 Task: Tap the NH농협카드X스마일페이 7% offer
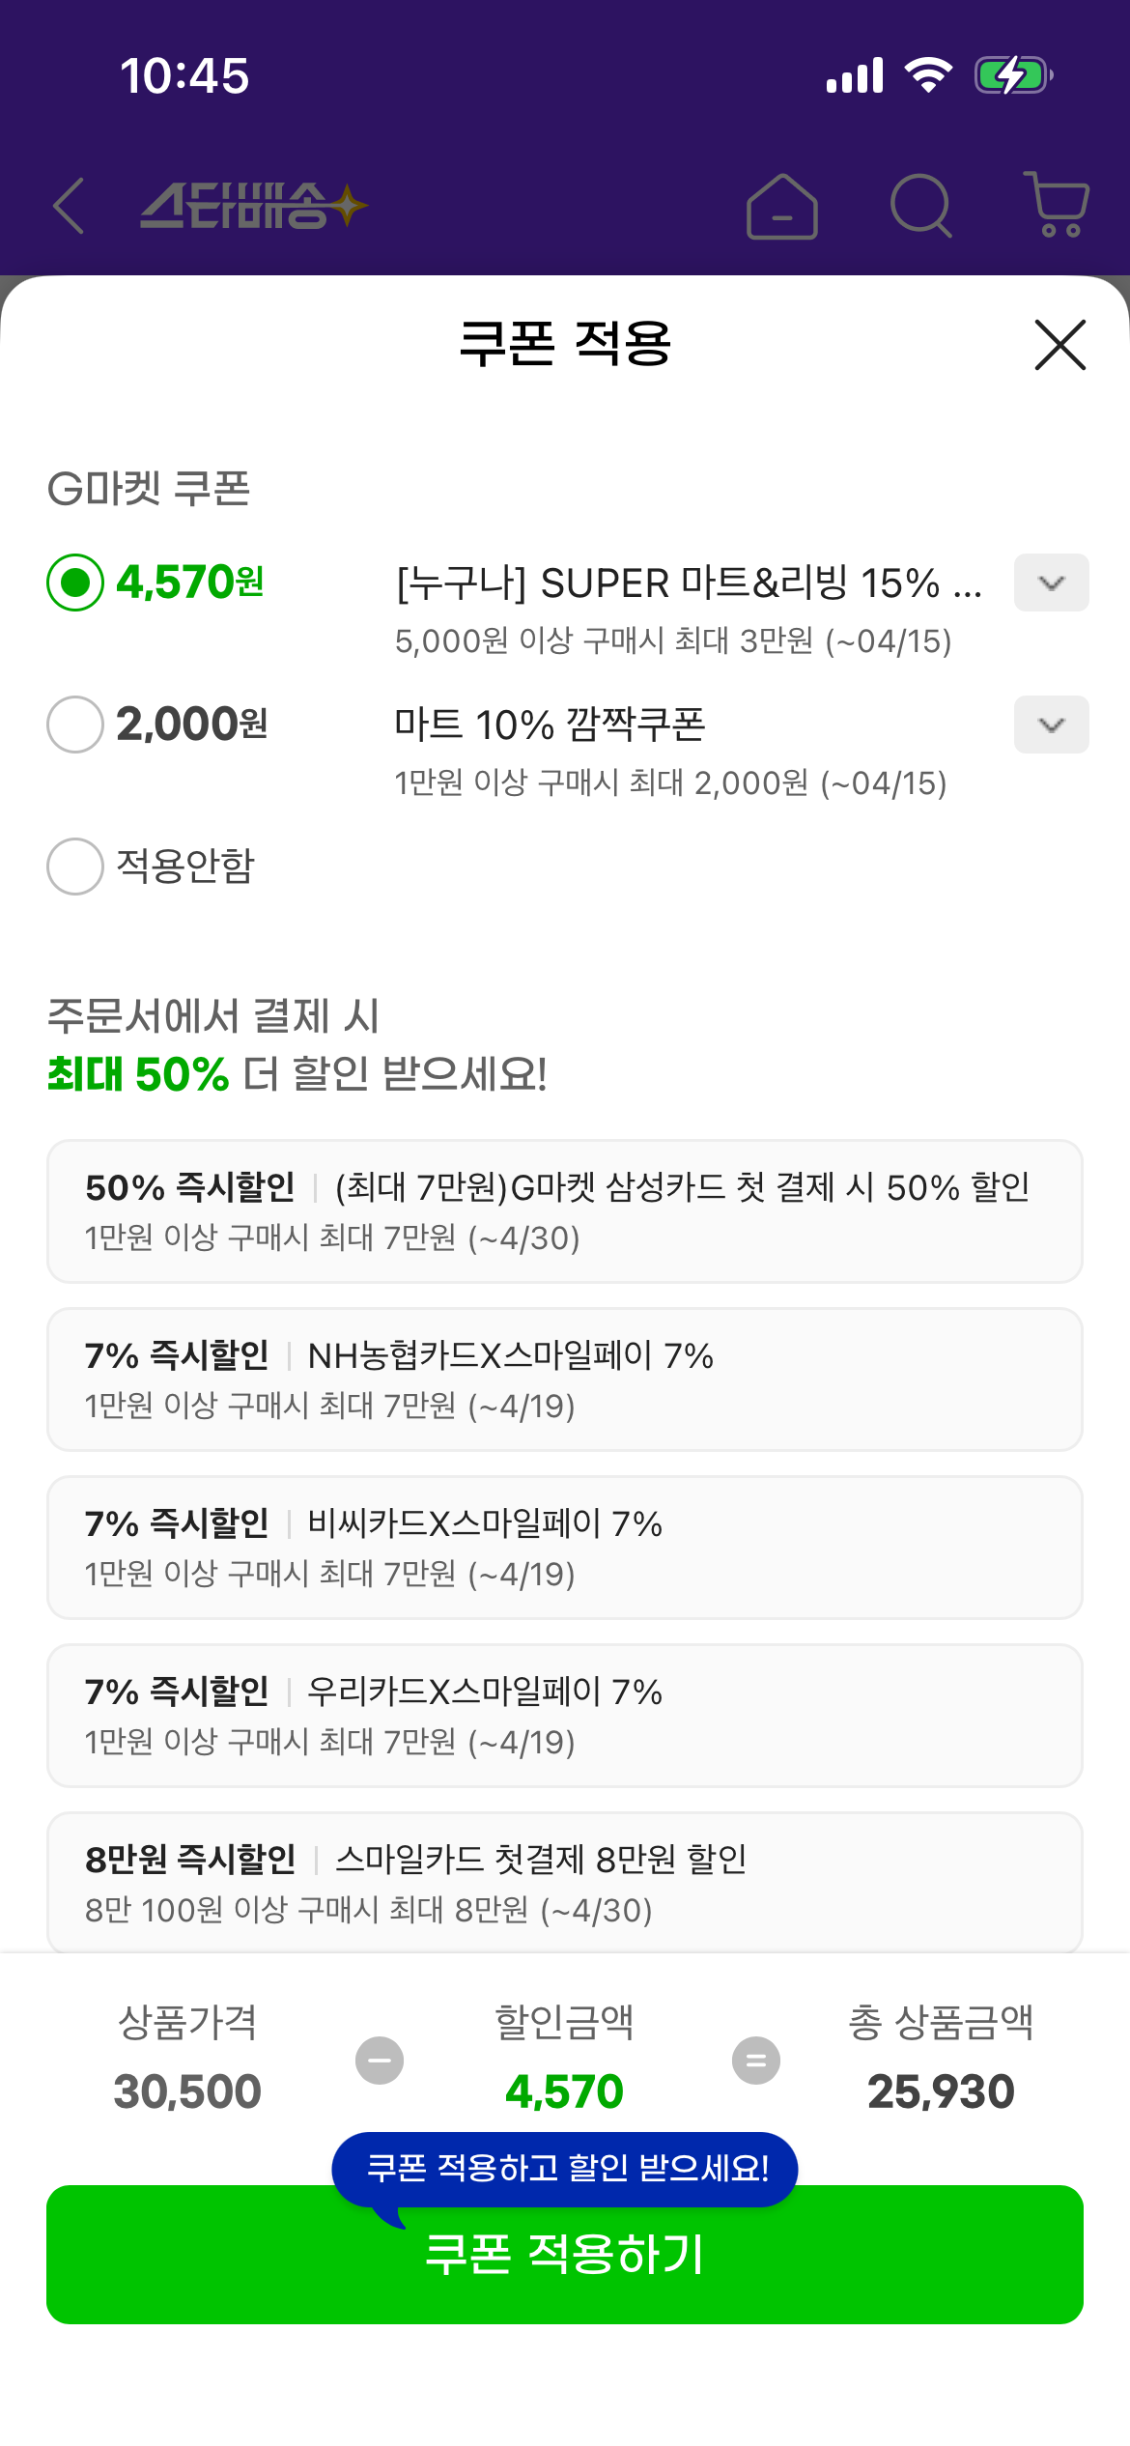coord(564,1379)
